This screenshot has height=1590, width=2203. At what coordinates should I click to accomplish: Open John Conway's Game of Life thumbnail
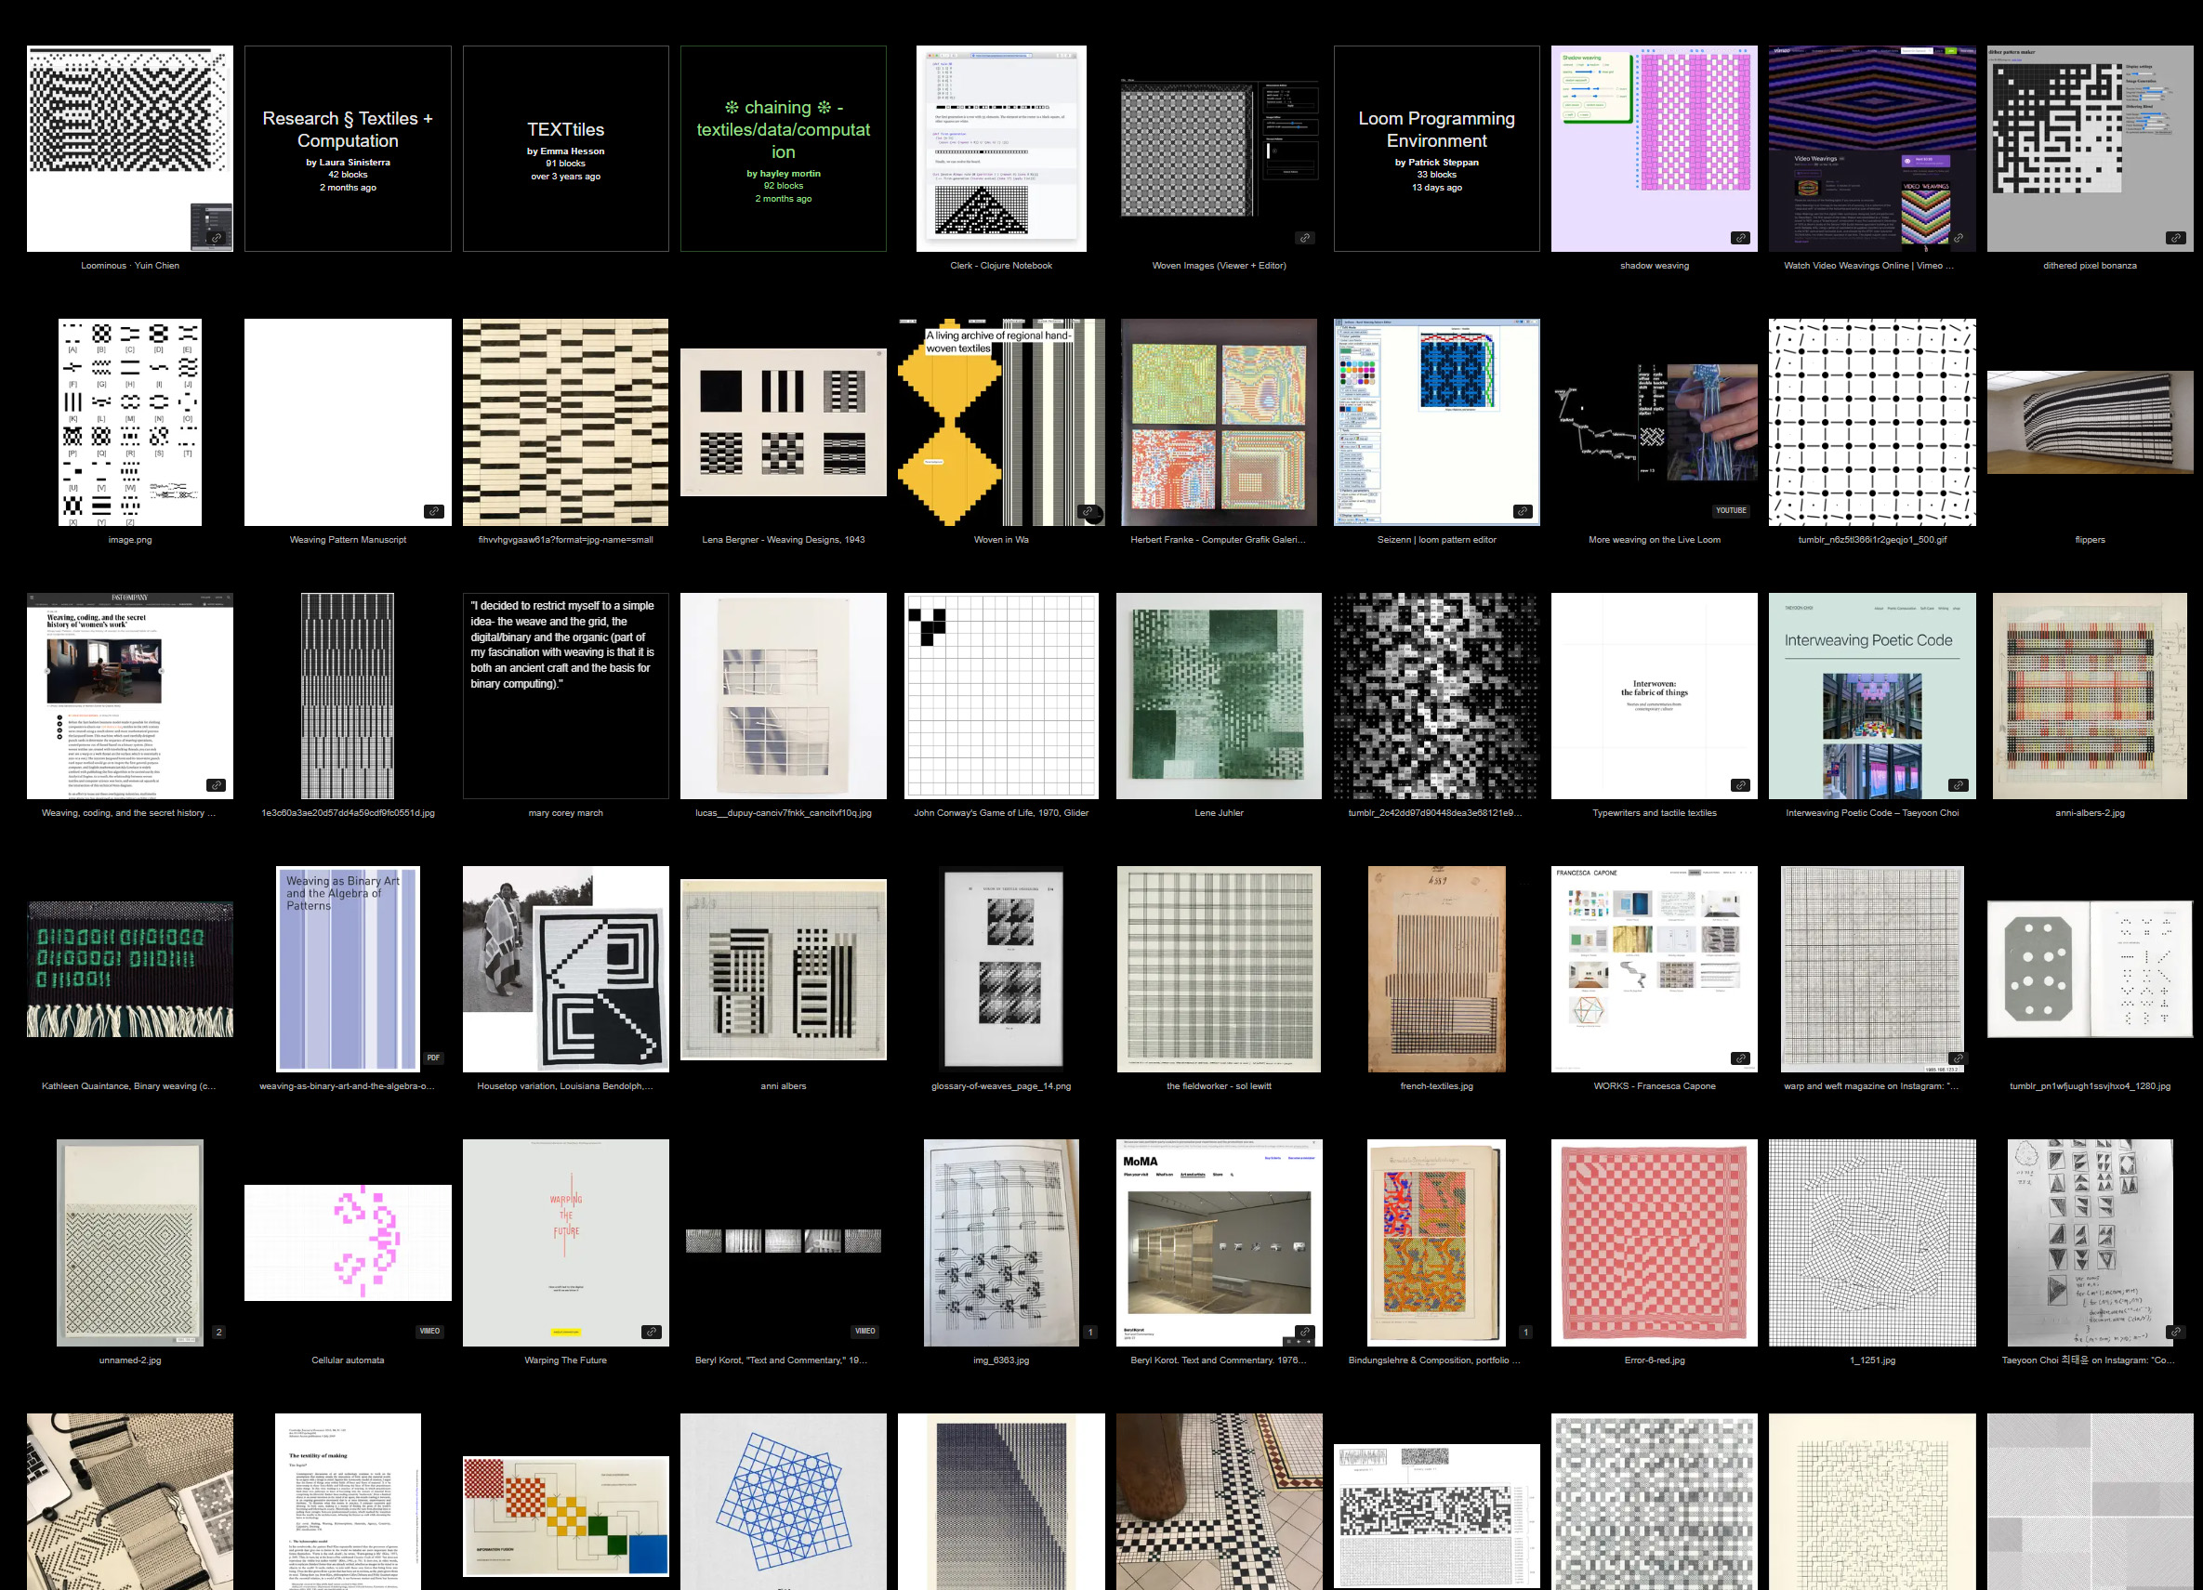pos(1000,695)
